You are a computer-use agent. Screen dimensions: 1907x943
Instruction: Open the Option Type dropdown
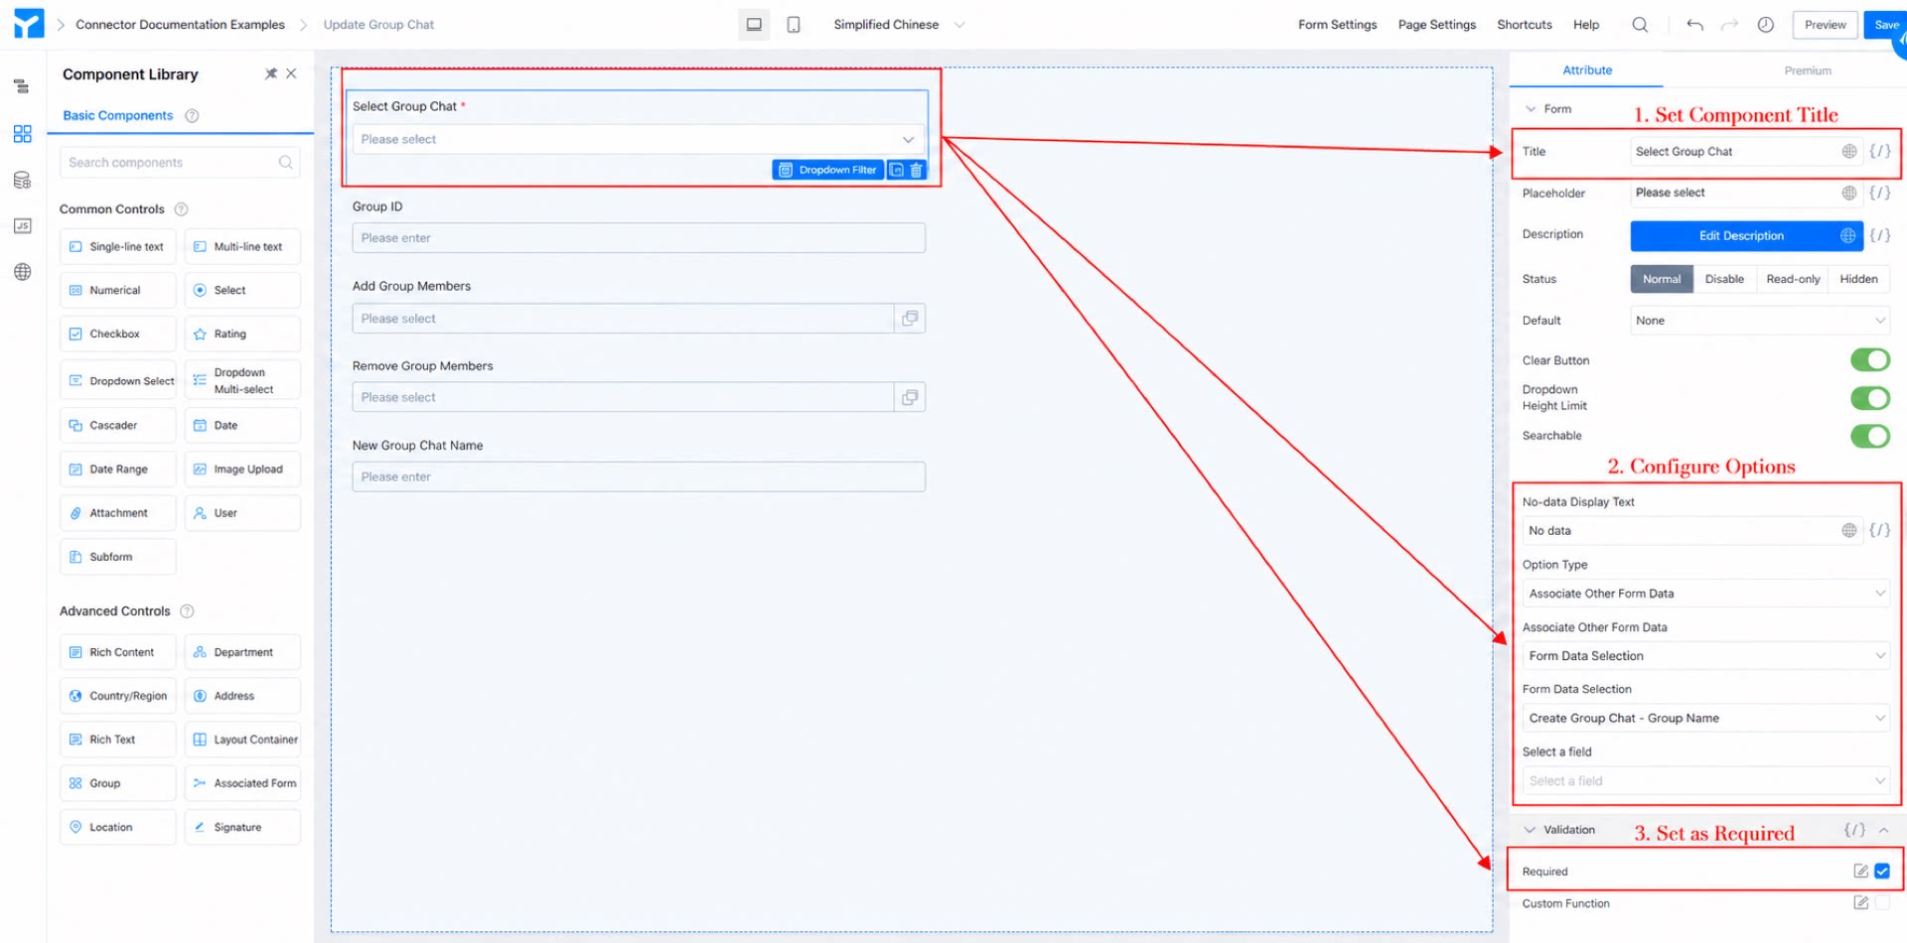click(x=1705, y=594)
